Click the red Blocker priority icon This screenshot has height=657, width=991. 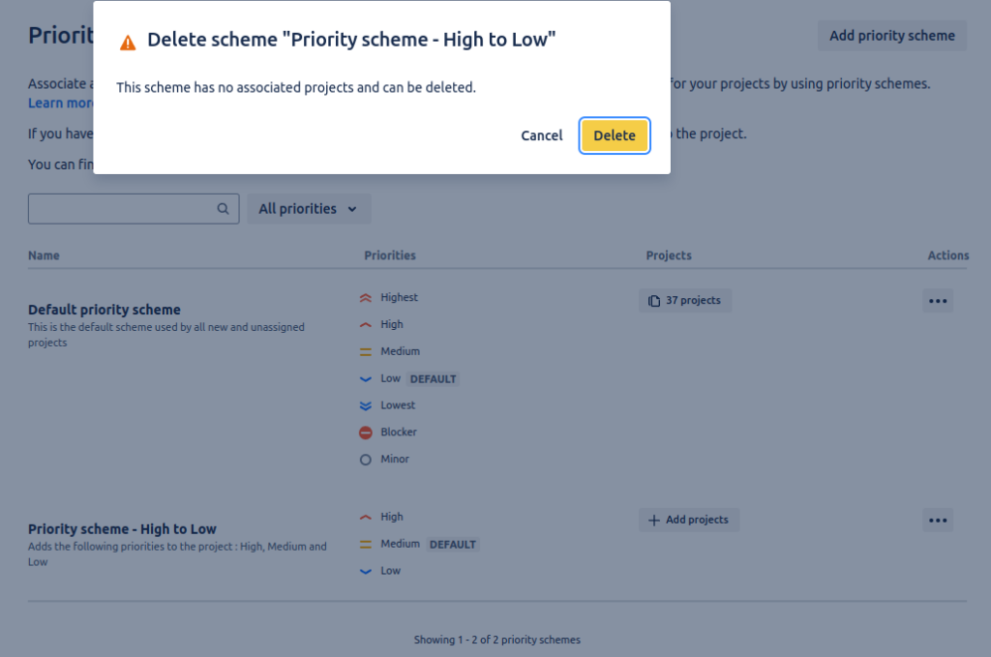pos(366,433)
